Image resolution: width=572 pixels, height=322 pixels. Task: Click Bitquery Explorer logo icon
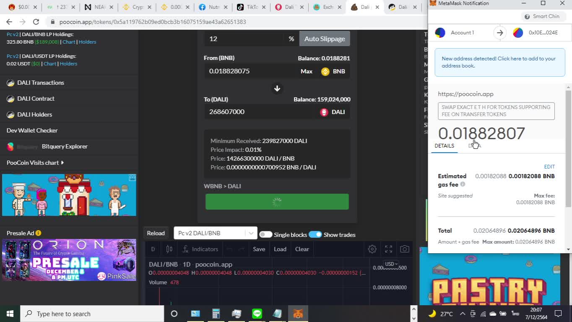point(10,147)
